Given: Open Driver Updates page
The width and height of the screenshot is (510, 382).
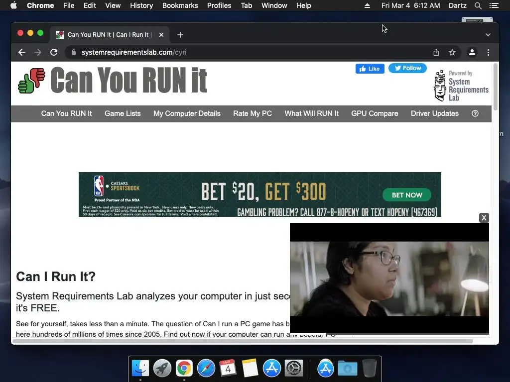Looking at the screenshot, I should click(x=435, y=113).
